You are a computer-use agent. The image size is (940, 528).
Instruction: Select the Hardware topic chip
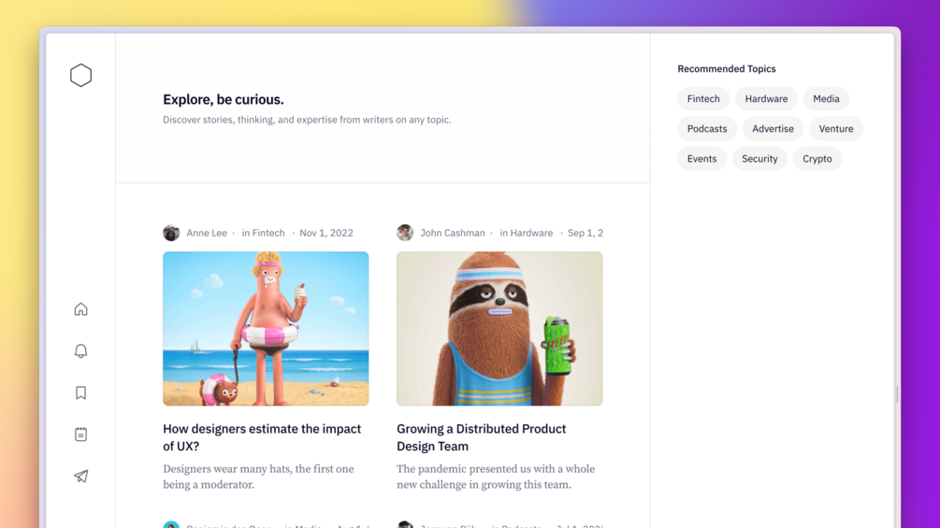[766, 99]
